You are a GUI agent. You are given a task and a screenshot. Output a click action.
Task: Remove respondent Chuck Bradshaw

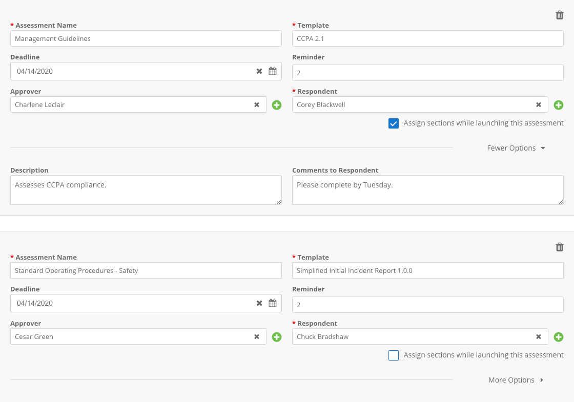click(x=539, y=336)
